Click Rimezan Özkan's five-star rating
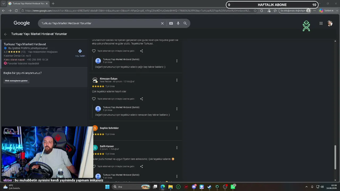This screenshot has width=340, height=191. tap(98, 86)
